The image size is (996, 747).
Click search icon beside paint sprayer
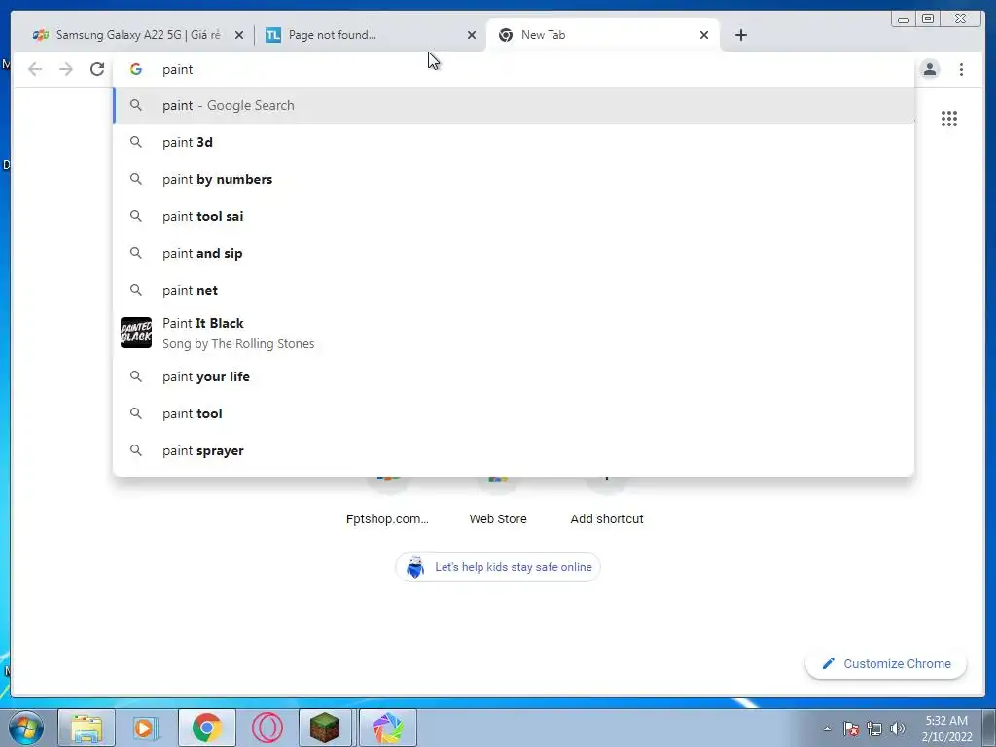pyautogui.click(x=136, y=450)
